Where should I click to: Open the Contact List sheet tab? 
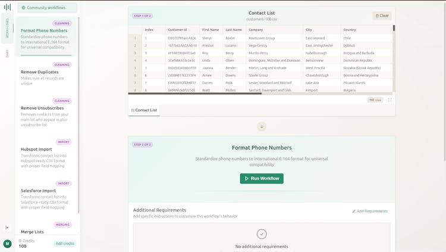pyautogui.click(x=144, y=110)
